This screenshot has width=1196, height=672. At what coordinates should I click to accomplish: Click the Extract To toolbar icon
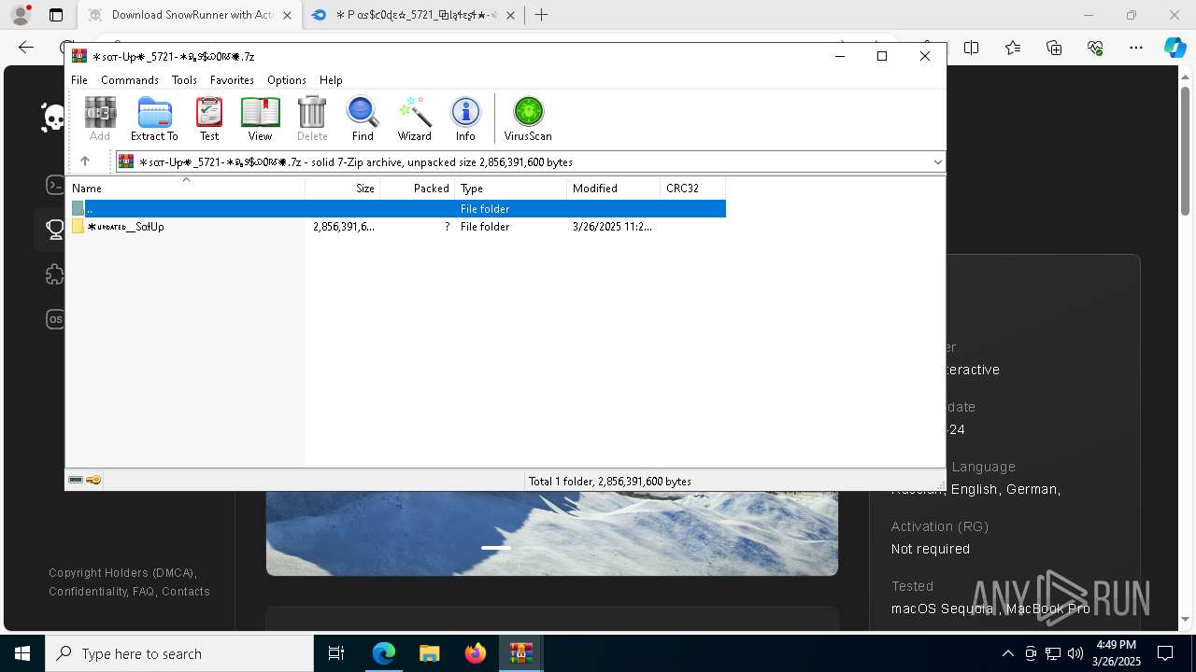pos(154,119)
